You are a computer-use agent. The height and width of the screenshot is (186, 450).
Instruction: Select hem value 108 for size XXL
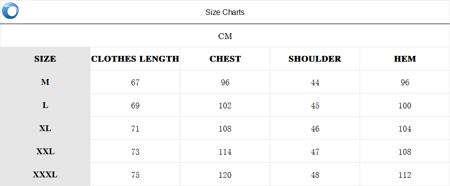pos(405,152)
